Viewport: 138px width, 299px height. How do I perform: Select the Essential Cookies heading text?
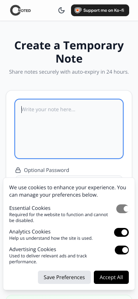tap(30, 208)
